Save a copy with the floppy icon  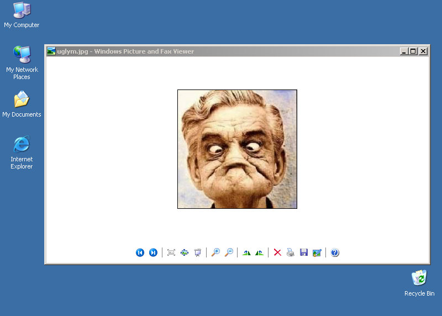304,252
